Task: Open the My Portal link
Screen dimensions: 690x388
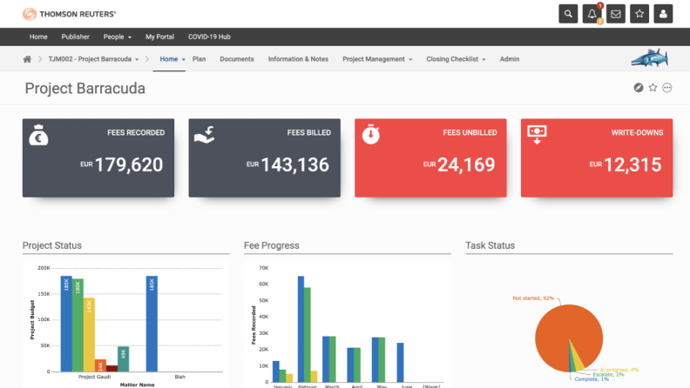Action: click(x=159, y=37)
